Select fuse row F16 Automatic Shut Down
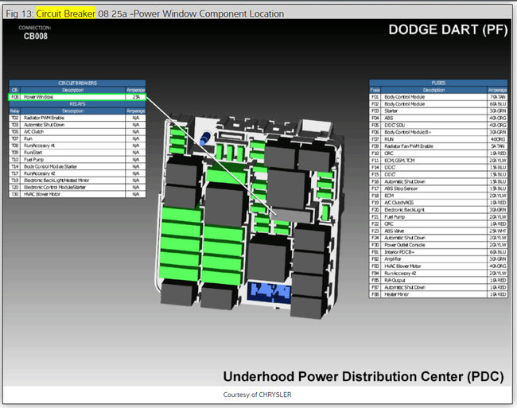517x408 pixels. [438, 181]
